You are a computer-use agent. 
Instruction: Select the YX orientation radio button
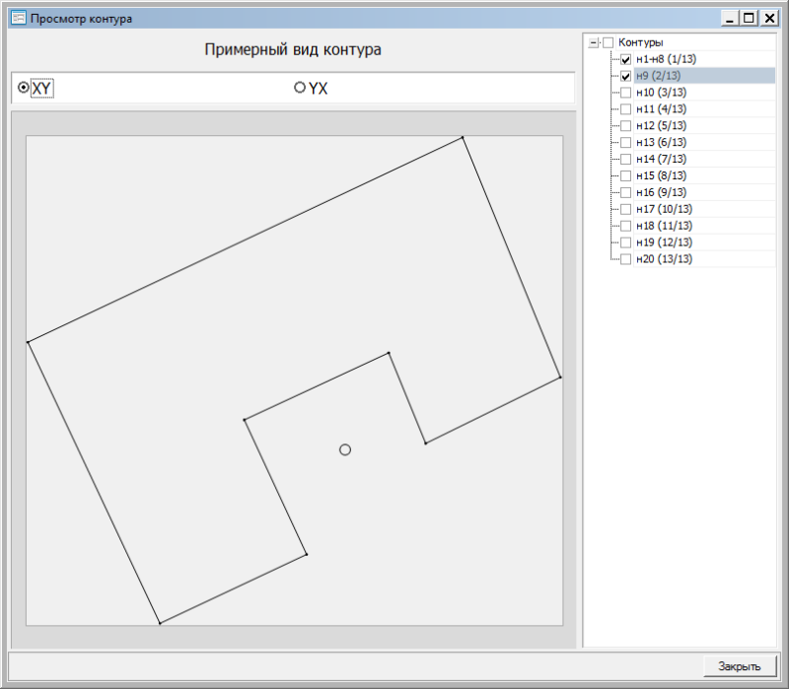tap(300, 88)
